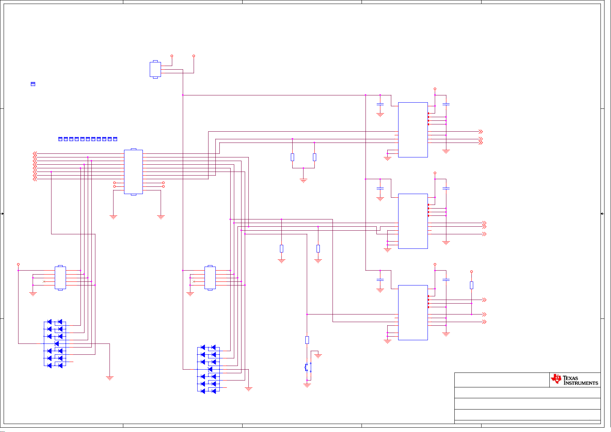611x432 pixels.
Task: Select the diode array at bottom center
Action: [209, 369]
